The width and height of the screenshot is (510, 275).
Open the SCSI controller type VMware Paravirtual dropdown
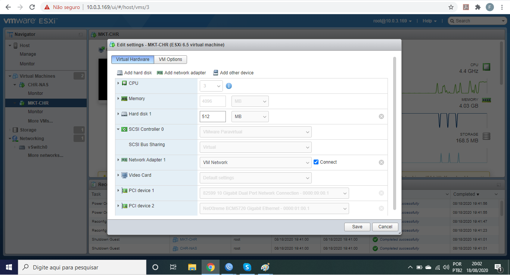(x=256, y=132)
